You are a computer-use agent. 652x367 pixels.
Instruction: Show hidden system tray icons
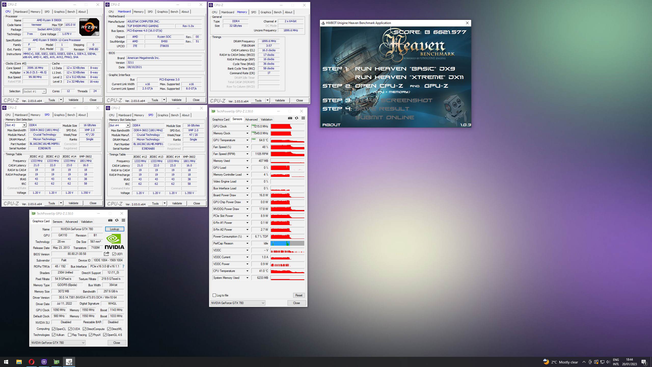coord(584,362)
